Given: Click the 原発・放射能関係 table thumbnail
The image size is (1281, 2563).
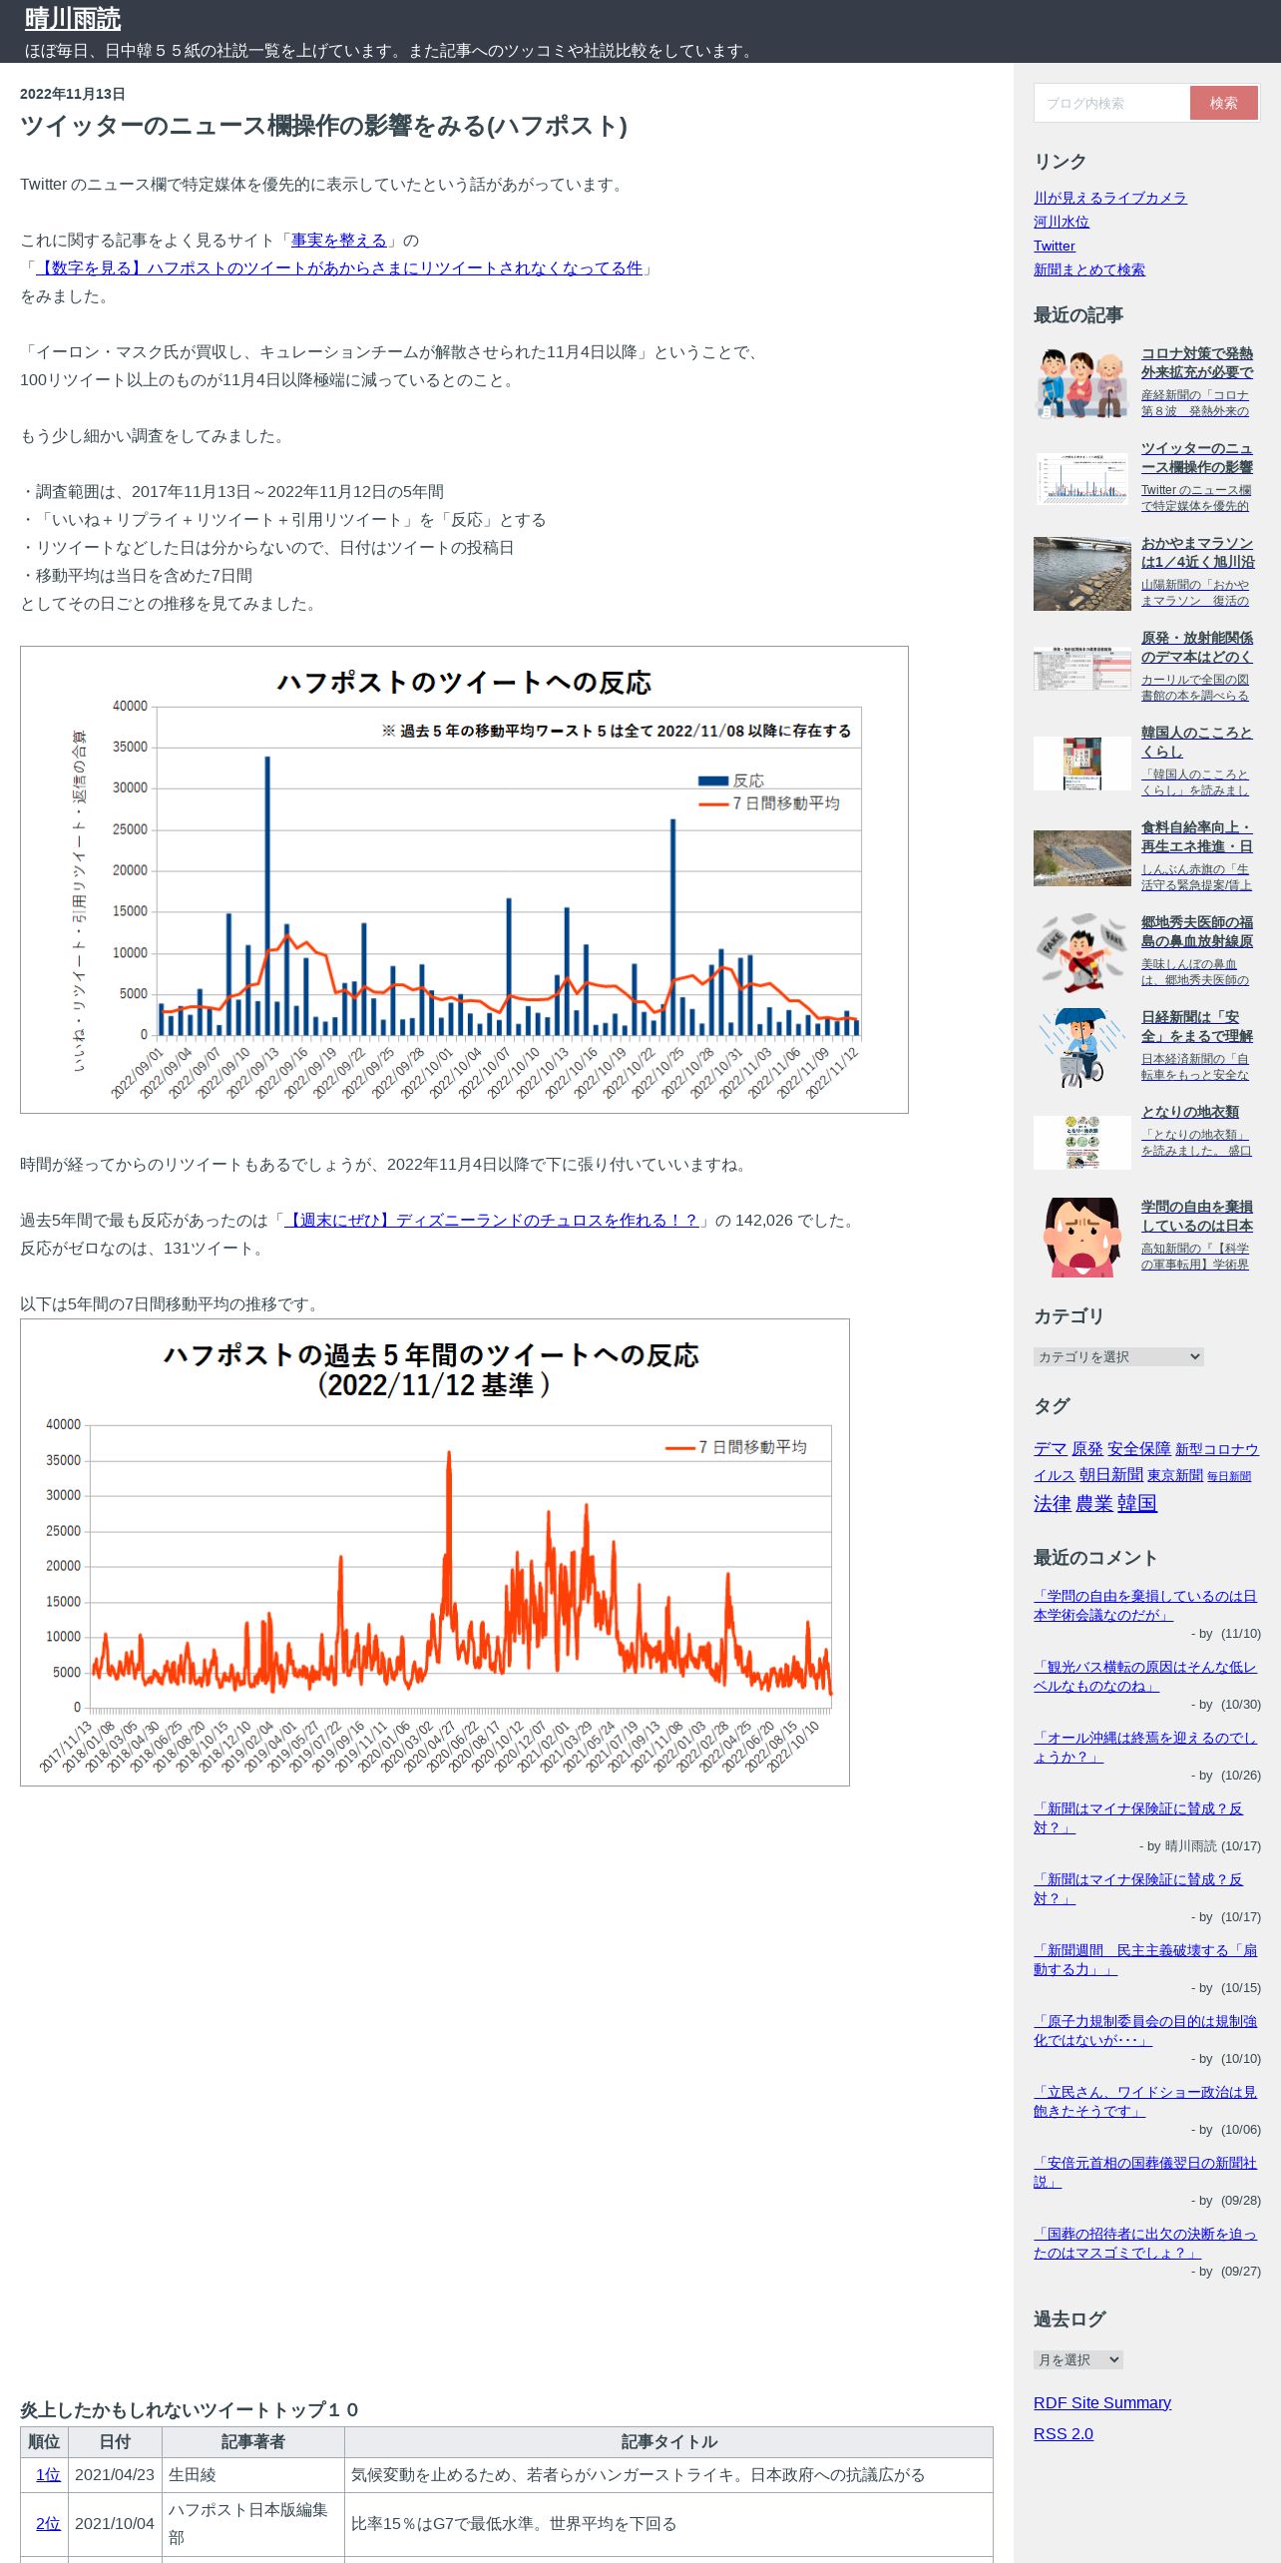Looking at the screenshot, I should [x=1081, y=668].
